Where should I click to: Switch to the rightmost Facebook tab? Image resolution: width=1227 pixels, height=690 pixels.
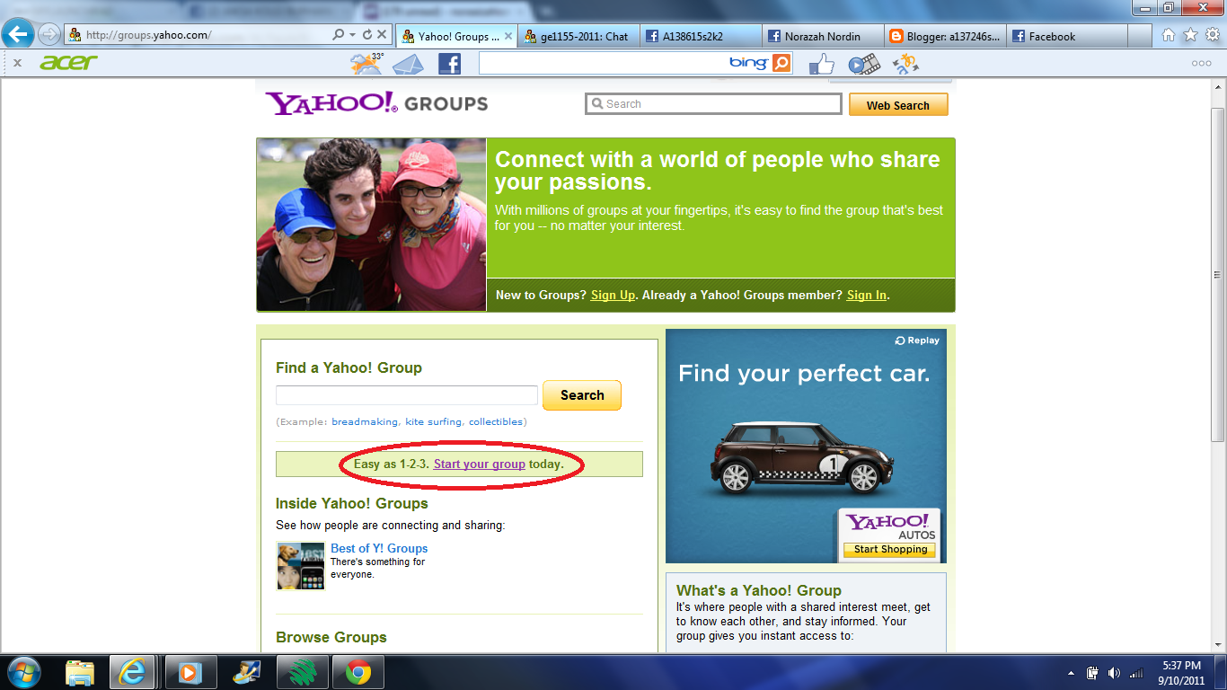(1069, 36)
